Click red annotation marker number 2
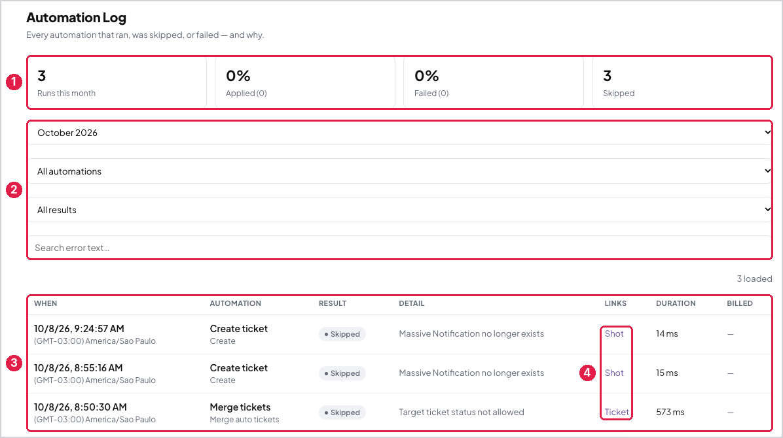This screenshot has height=438, width=783. pos(14,190)
